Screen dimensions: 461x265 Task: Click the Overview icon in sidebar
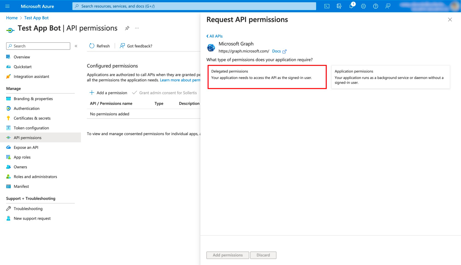click(8, 57)
